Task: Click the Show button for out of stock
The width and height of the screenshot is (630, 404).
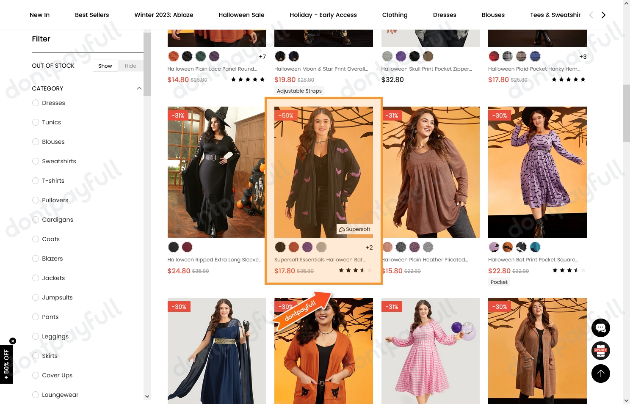Action: (105, 66)
